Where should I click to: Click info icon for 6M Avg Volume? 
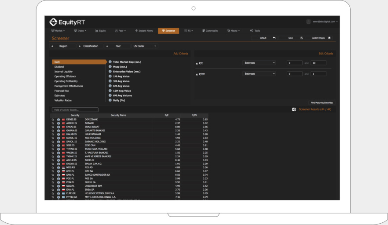click(x=110, y=95)
